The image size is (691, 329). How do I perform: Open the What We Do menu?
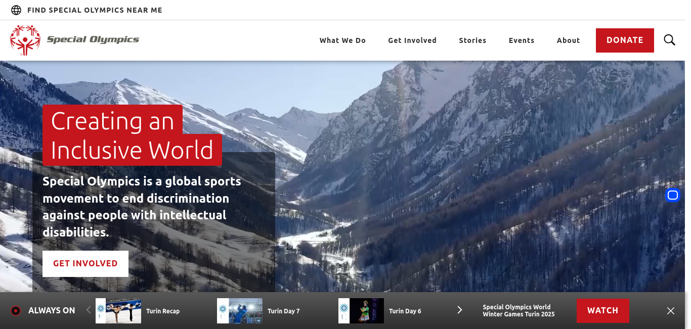342,40
